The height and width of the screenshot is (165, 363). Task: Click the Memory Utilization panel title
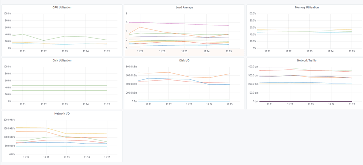[307, 7]
